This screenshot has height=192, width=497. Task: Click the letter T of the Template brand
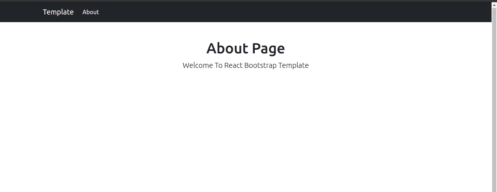pyautogui.click(x=45, y=12)
